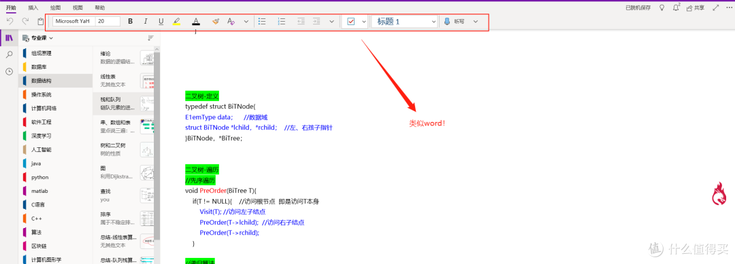Open the 视图 tab
The image size is (735, 264).
pos(78,8)
